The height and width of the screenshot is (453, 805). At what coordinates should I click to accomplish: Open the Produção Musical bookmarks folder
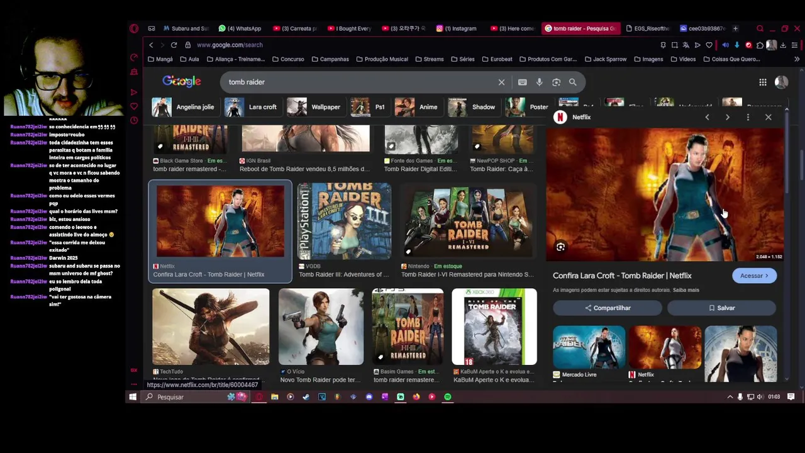click(382, 59)
